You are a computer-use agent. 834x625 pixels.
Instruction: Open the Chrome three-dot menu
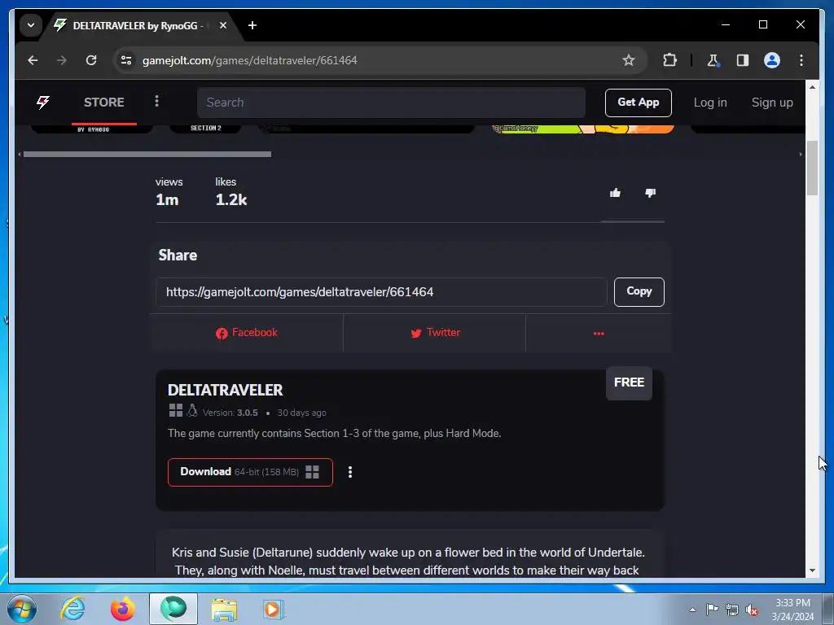pos(801,60)
